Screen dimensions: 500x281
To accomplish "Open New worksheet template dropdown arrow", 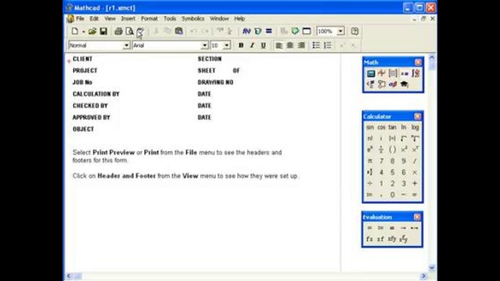I will tap(84, 31).
